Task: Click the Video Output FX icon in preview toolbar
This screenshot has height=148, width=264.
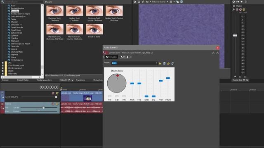Action: (143, 2)
